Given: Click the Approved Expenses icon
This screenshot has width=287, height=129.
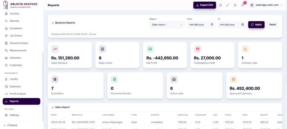Looking at the screenshot, I should tap(233, 79).
